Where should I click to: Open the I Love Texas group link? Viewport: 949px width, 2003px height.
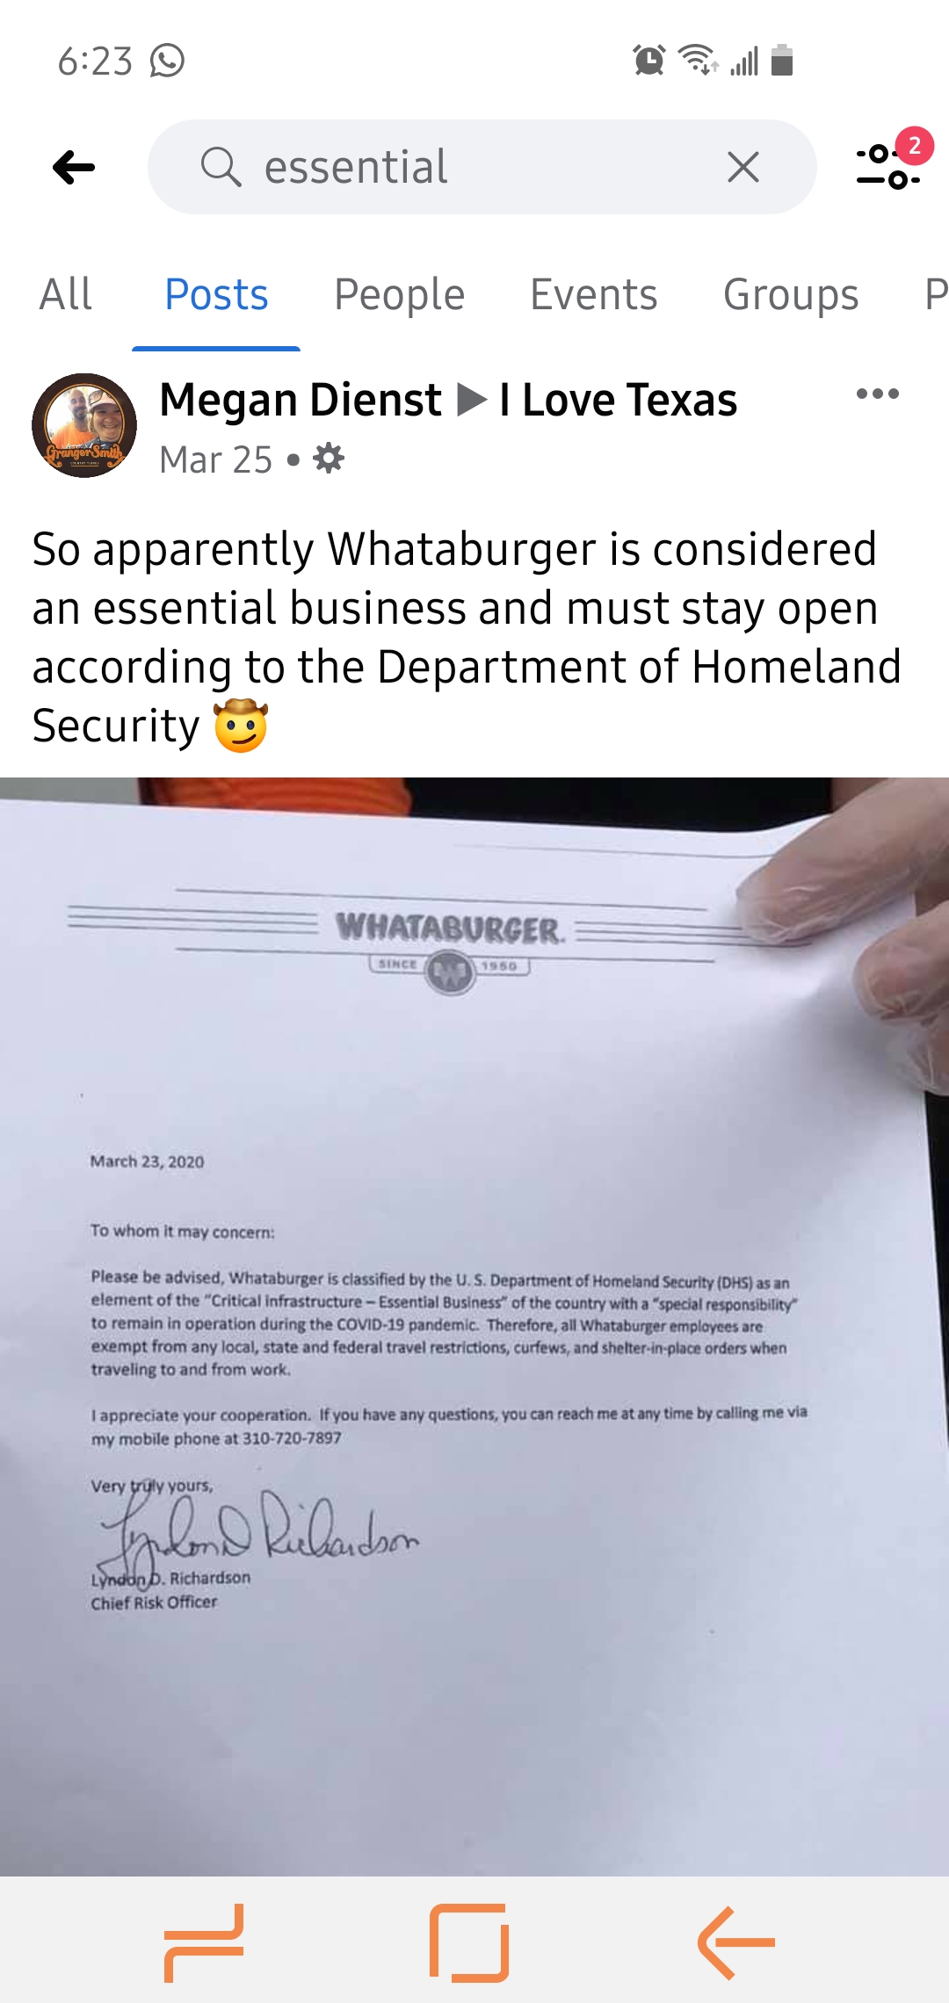pyautogui.click(x=619, y=401)
